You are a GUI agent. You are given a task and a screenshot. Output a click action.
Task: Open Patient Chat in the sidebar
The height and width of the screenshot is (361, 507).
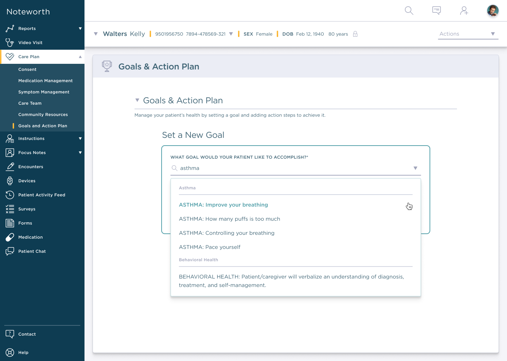click(x=32, y=251)
